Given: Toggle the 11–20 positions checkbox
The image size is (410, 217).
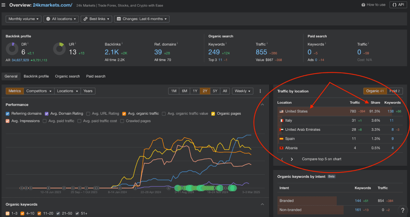Looking at the screenshot, I should pos(39,213).
